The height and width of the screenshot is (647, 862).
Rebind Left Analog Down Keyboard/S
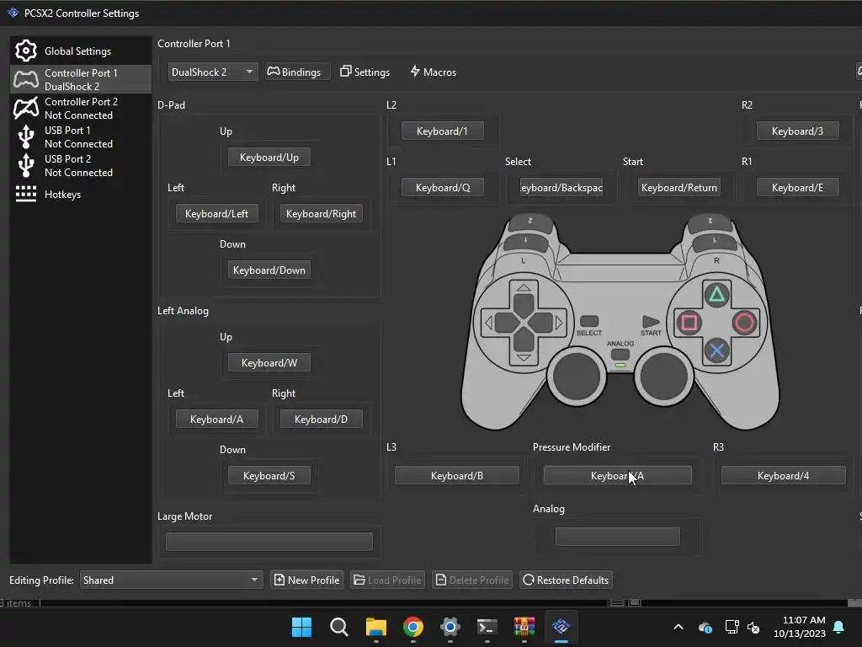coord(269,476)
